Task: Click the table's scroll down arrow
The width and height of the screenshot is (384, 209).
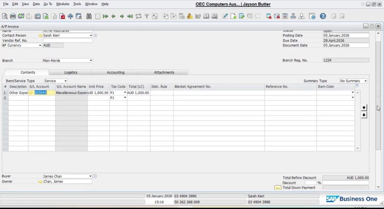Action: click(x=358, y=148)
